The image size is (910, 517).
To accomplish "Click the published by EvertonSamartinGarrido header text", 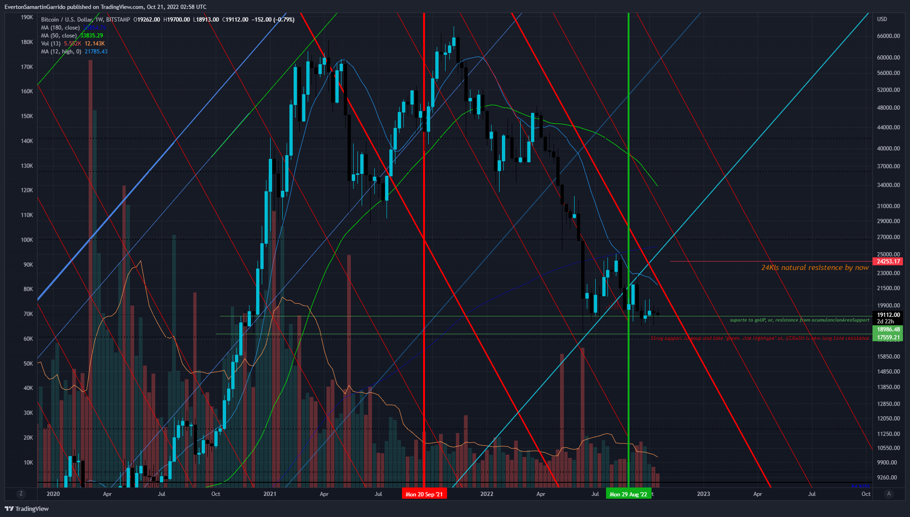I will pyautogui.click(x=105, y=7).
